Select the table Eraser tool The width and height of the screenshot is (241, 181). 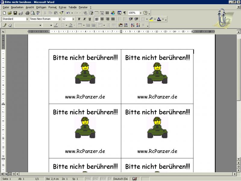10,25
